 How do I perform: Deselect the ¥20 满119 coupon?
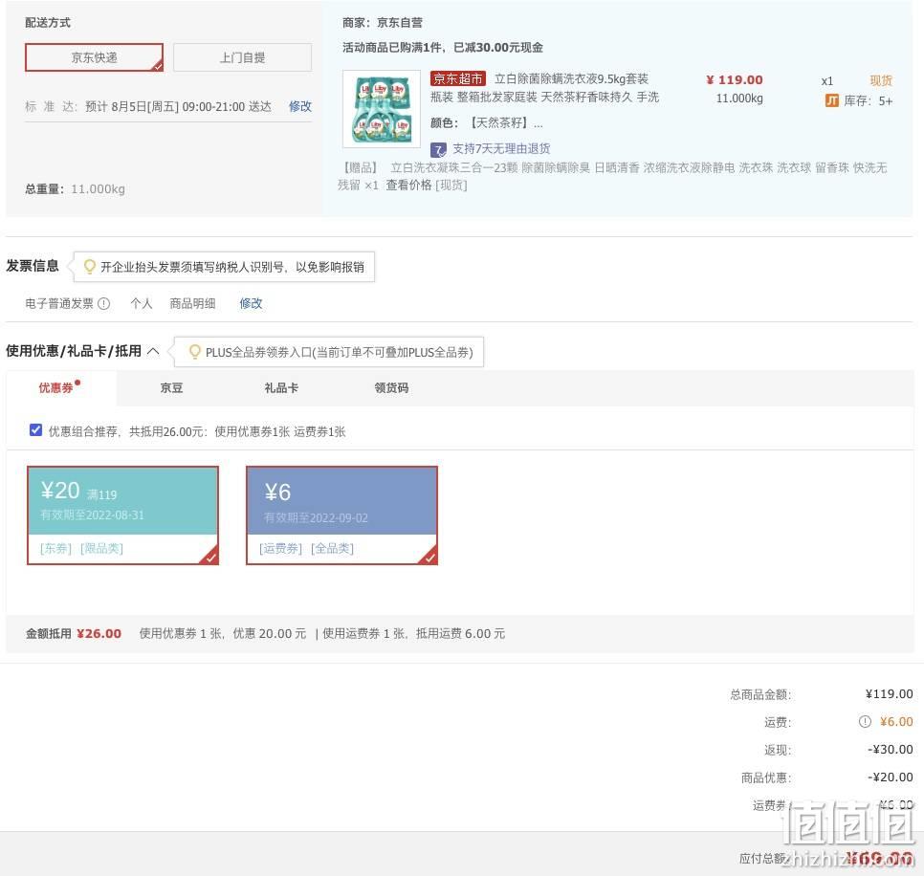(x=122, y=515)
